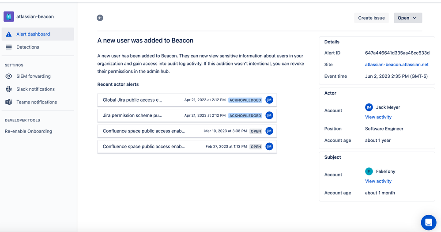Screen dimensions: 441x232
Task: Click JM avatar on Mar 10 Confluence alert
Action: coord(269,131)
